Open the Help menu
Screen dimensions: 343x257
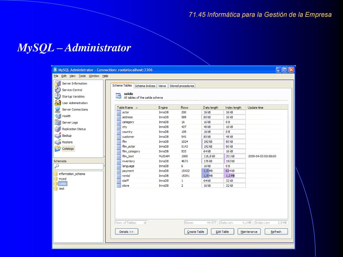(105, 76)
